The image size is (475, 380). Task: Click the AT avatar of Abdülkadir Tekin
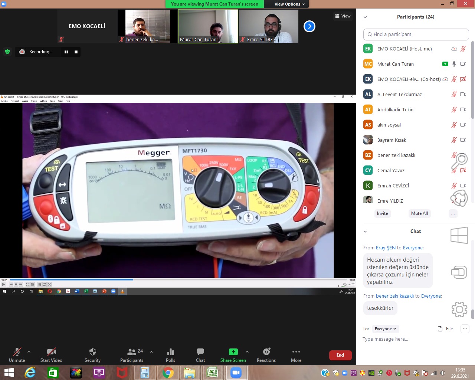368,109
